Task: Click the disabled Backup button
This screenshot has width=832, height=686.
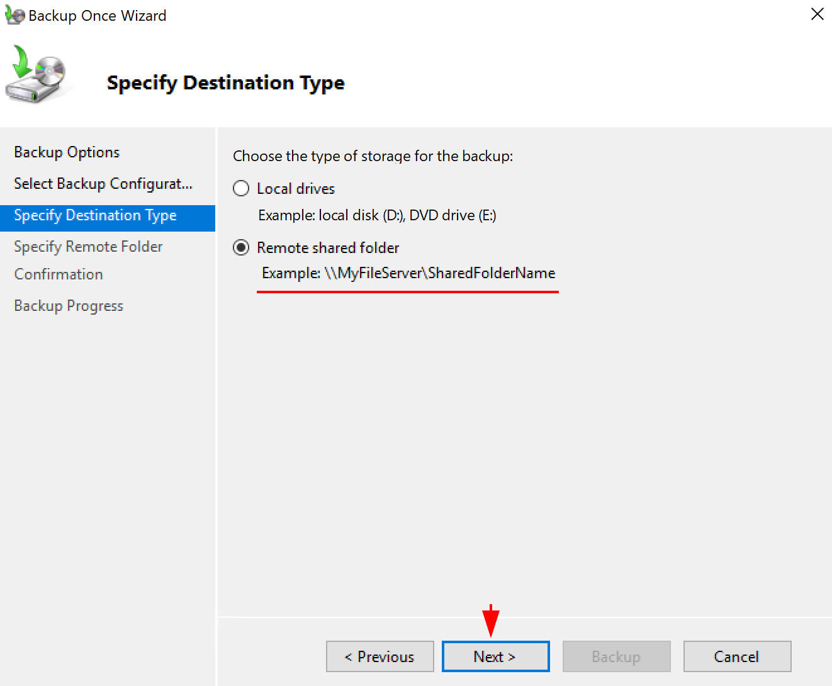Action: tap(616, 656)
